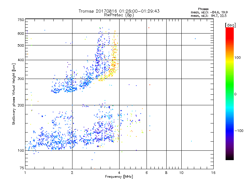Click the 'RwPretec (8p)' subtitle

click(x=119, y=15)
